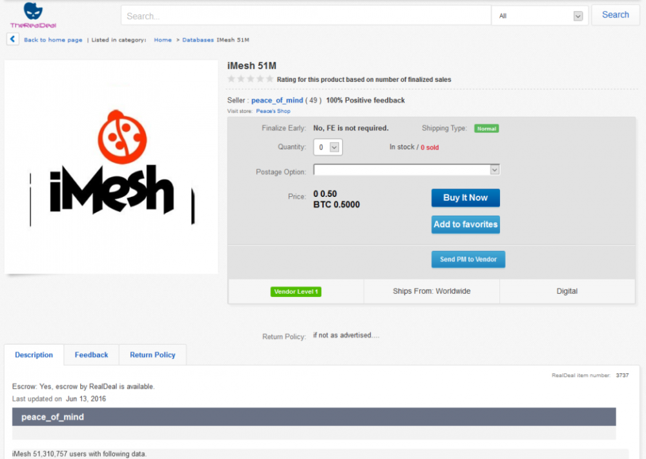Click Last updated Jun 13, 2016 text

click(59, 398)
